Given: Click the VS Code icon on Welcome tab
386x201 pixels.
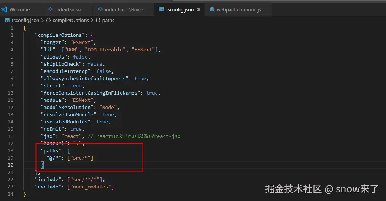Looking at the screenshot, I should 4,9.
